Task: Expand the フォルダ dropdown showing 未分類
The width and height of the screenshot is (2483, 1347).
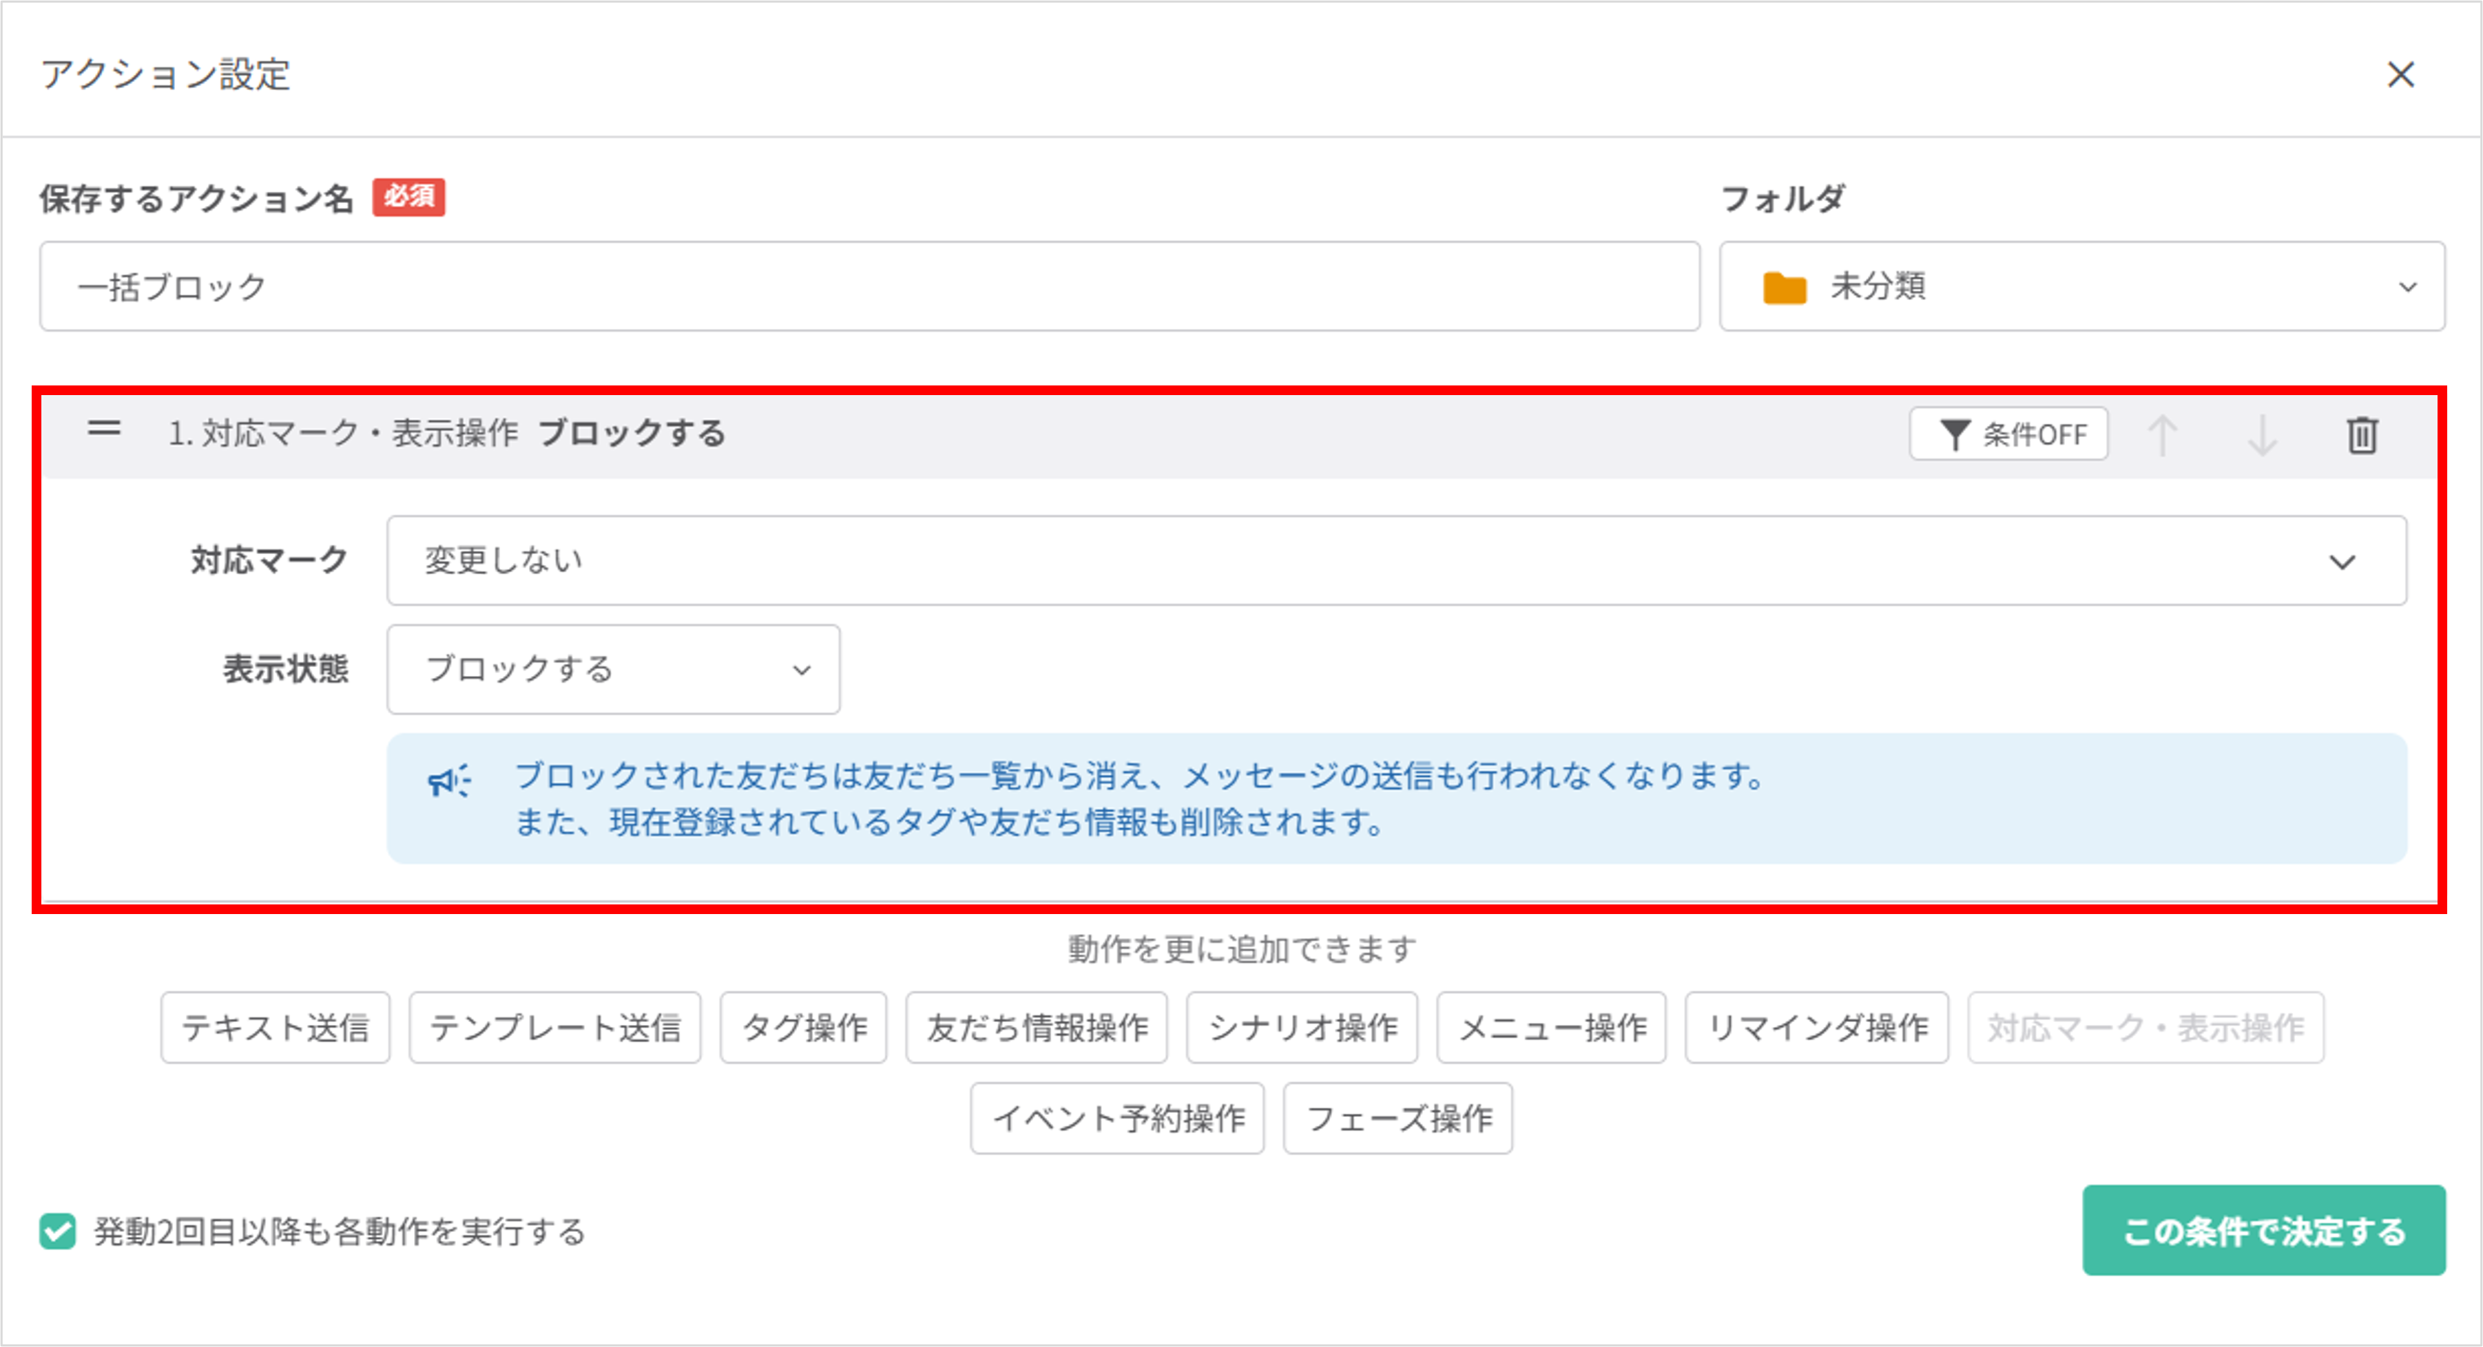Action: tap(2082, 287)
